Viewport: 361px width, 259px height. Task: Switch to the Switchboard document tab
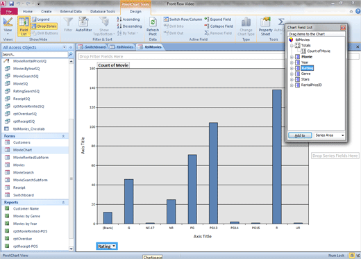[92, 47]
